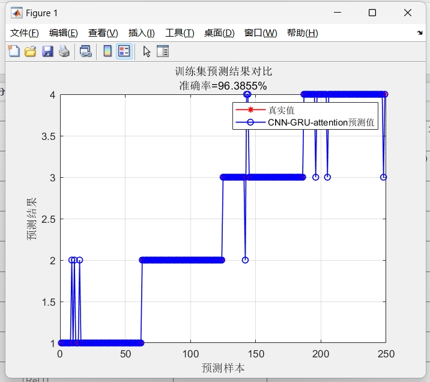Click the x-axis tick label 200
Screen dimensions: 430x382
coord(321,354)
